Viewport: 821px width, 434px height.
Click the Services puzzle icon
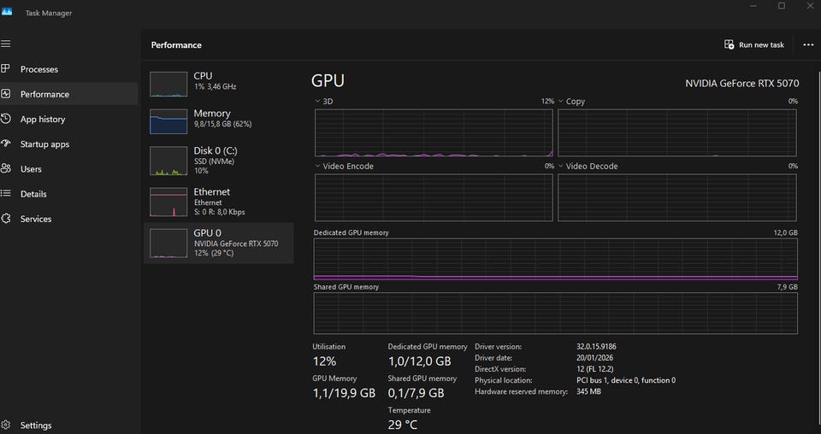[6, 219]
